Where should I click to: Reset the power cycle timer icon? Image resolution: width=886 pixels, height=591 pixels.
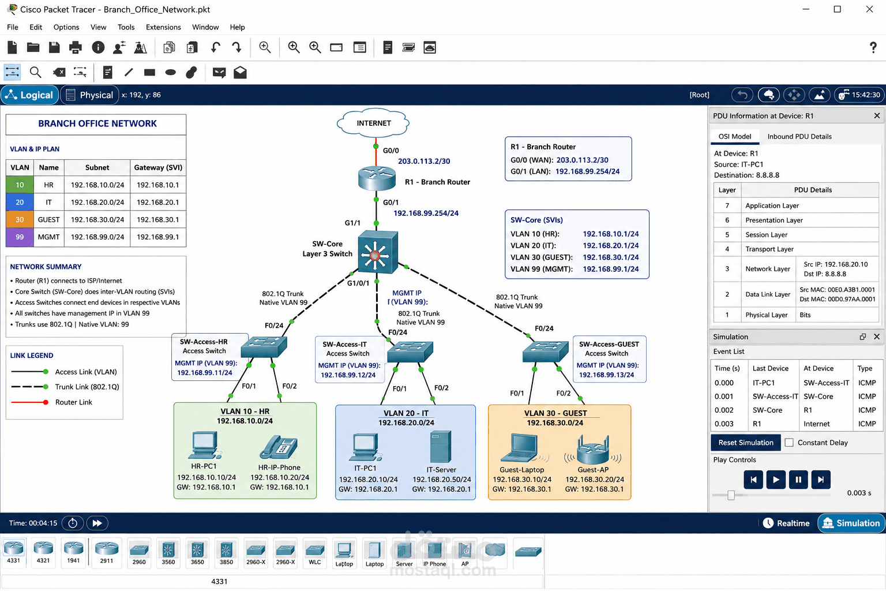click(73, 523)
